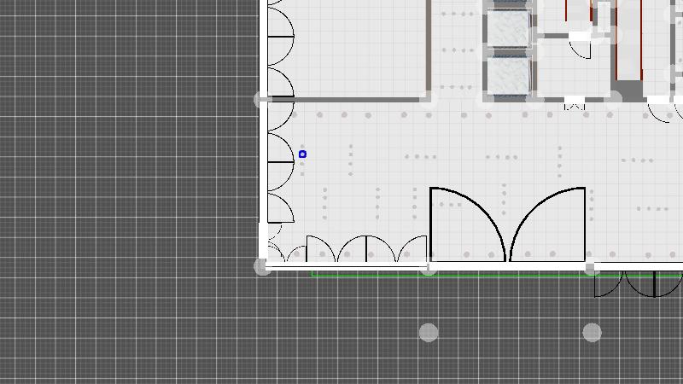Viewport: 683px width, 384px height.
Task: Click the wall node at the double door's right base
Action: 592,267
